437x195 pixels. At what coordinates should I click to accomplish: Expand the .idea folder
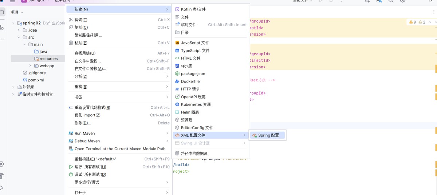pyautogui.click(x=19, y=30)
